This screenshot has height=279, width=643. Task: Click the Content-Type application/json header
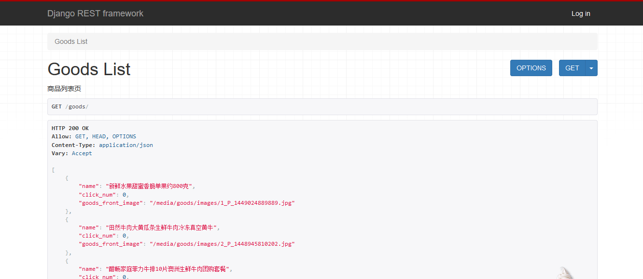click(x=102, y=145)
